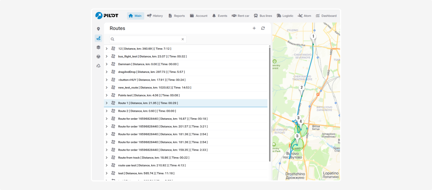
Task: Click the location pin icon in sidebar
Action: click(98, 29)
